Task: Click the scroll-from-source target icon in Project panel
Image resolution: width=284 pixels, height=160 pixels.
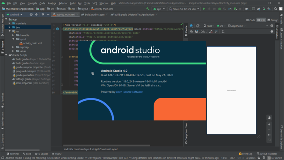Action: (31, 14)
